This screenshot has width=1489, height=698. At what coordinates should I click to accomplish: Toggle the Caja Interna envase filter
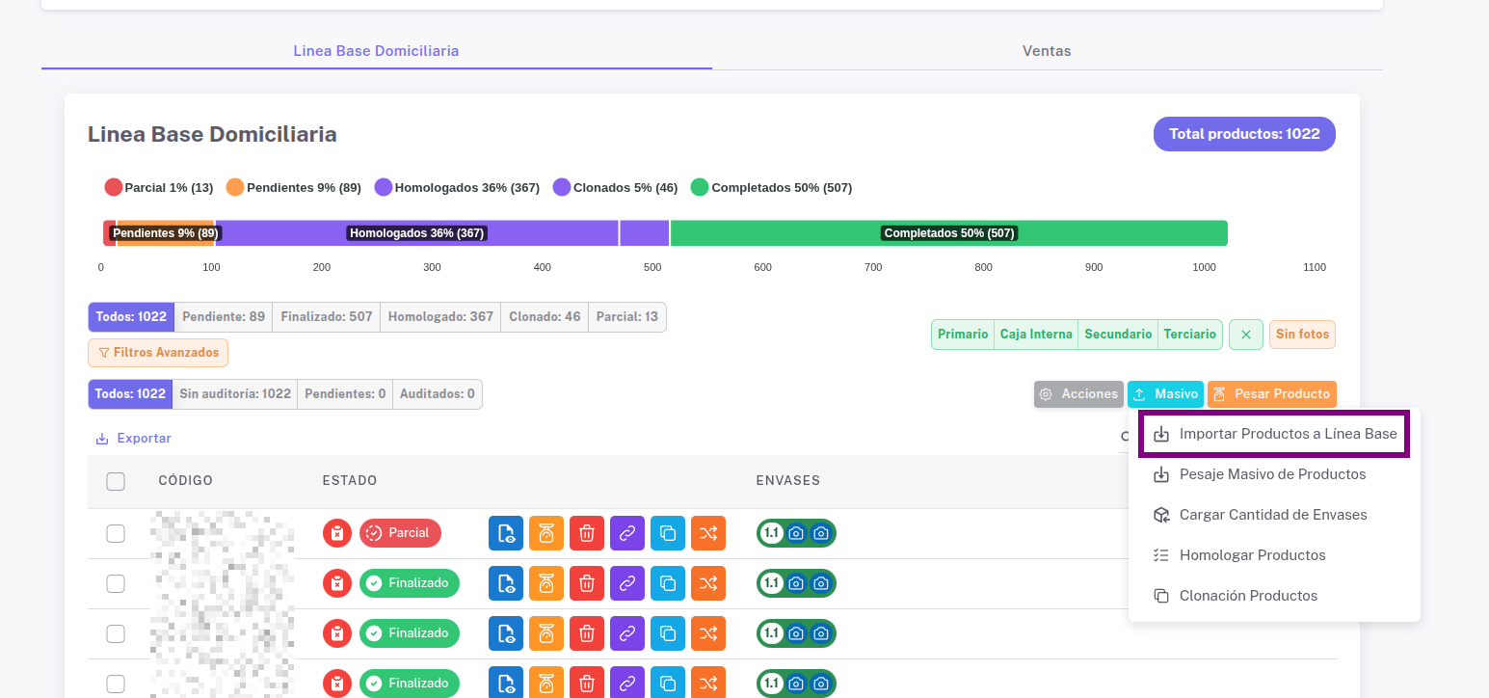click(x=1036, y=335)
